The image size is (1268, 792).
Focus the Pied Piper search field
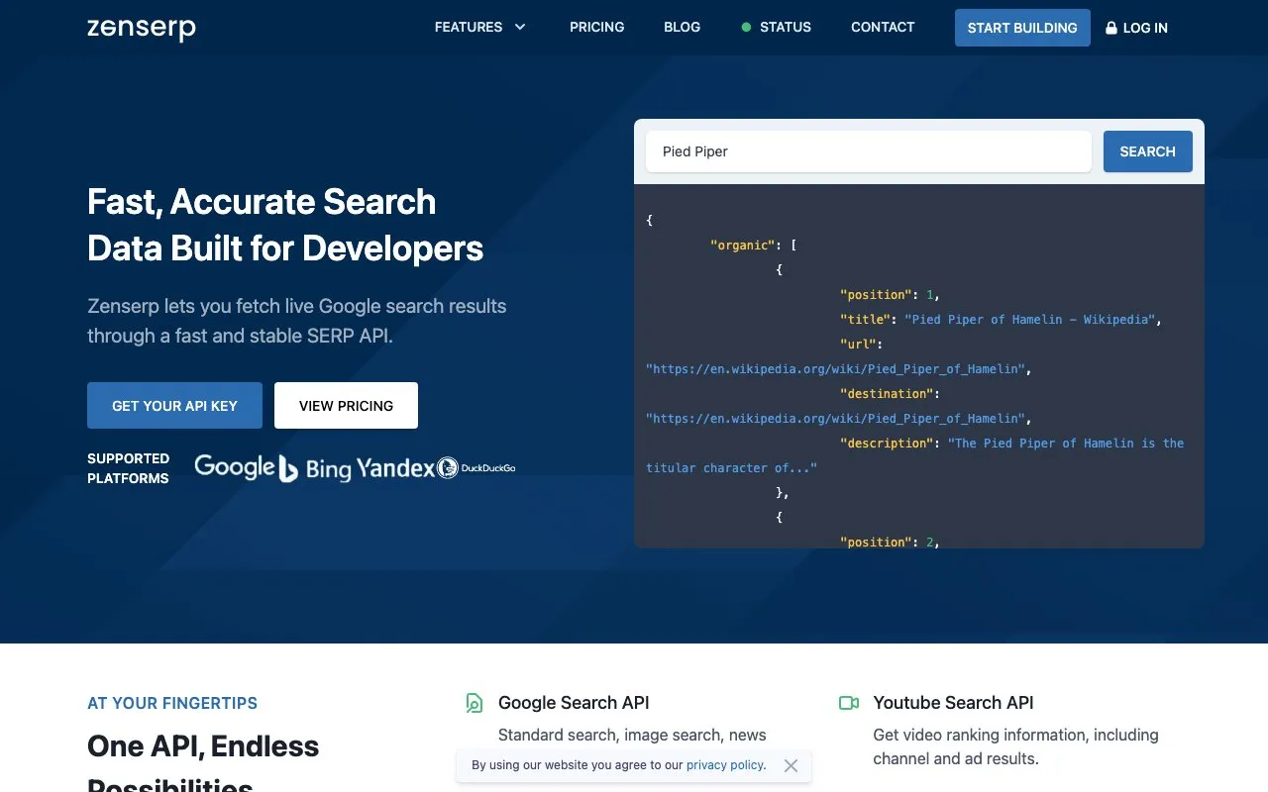point(869,151)
